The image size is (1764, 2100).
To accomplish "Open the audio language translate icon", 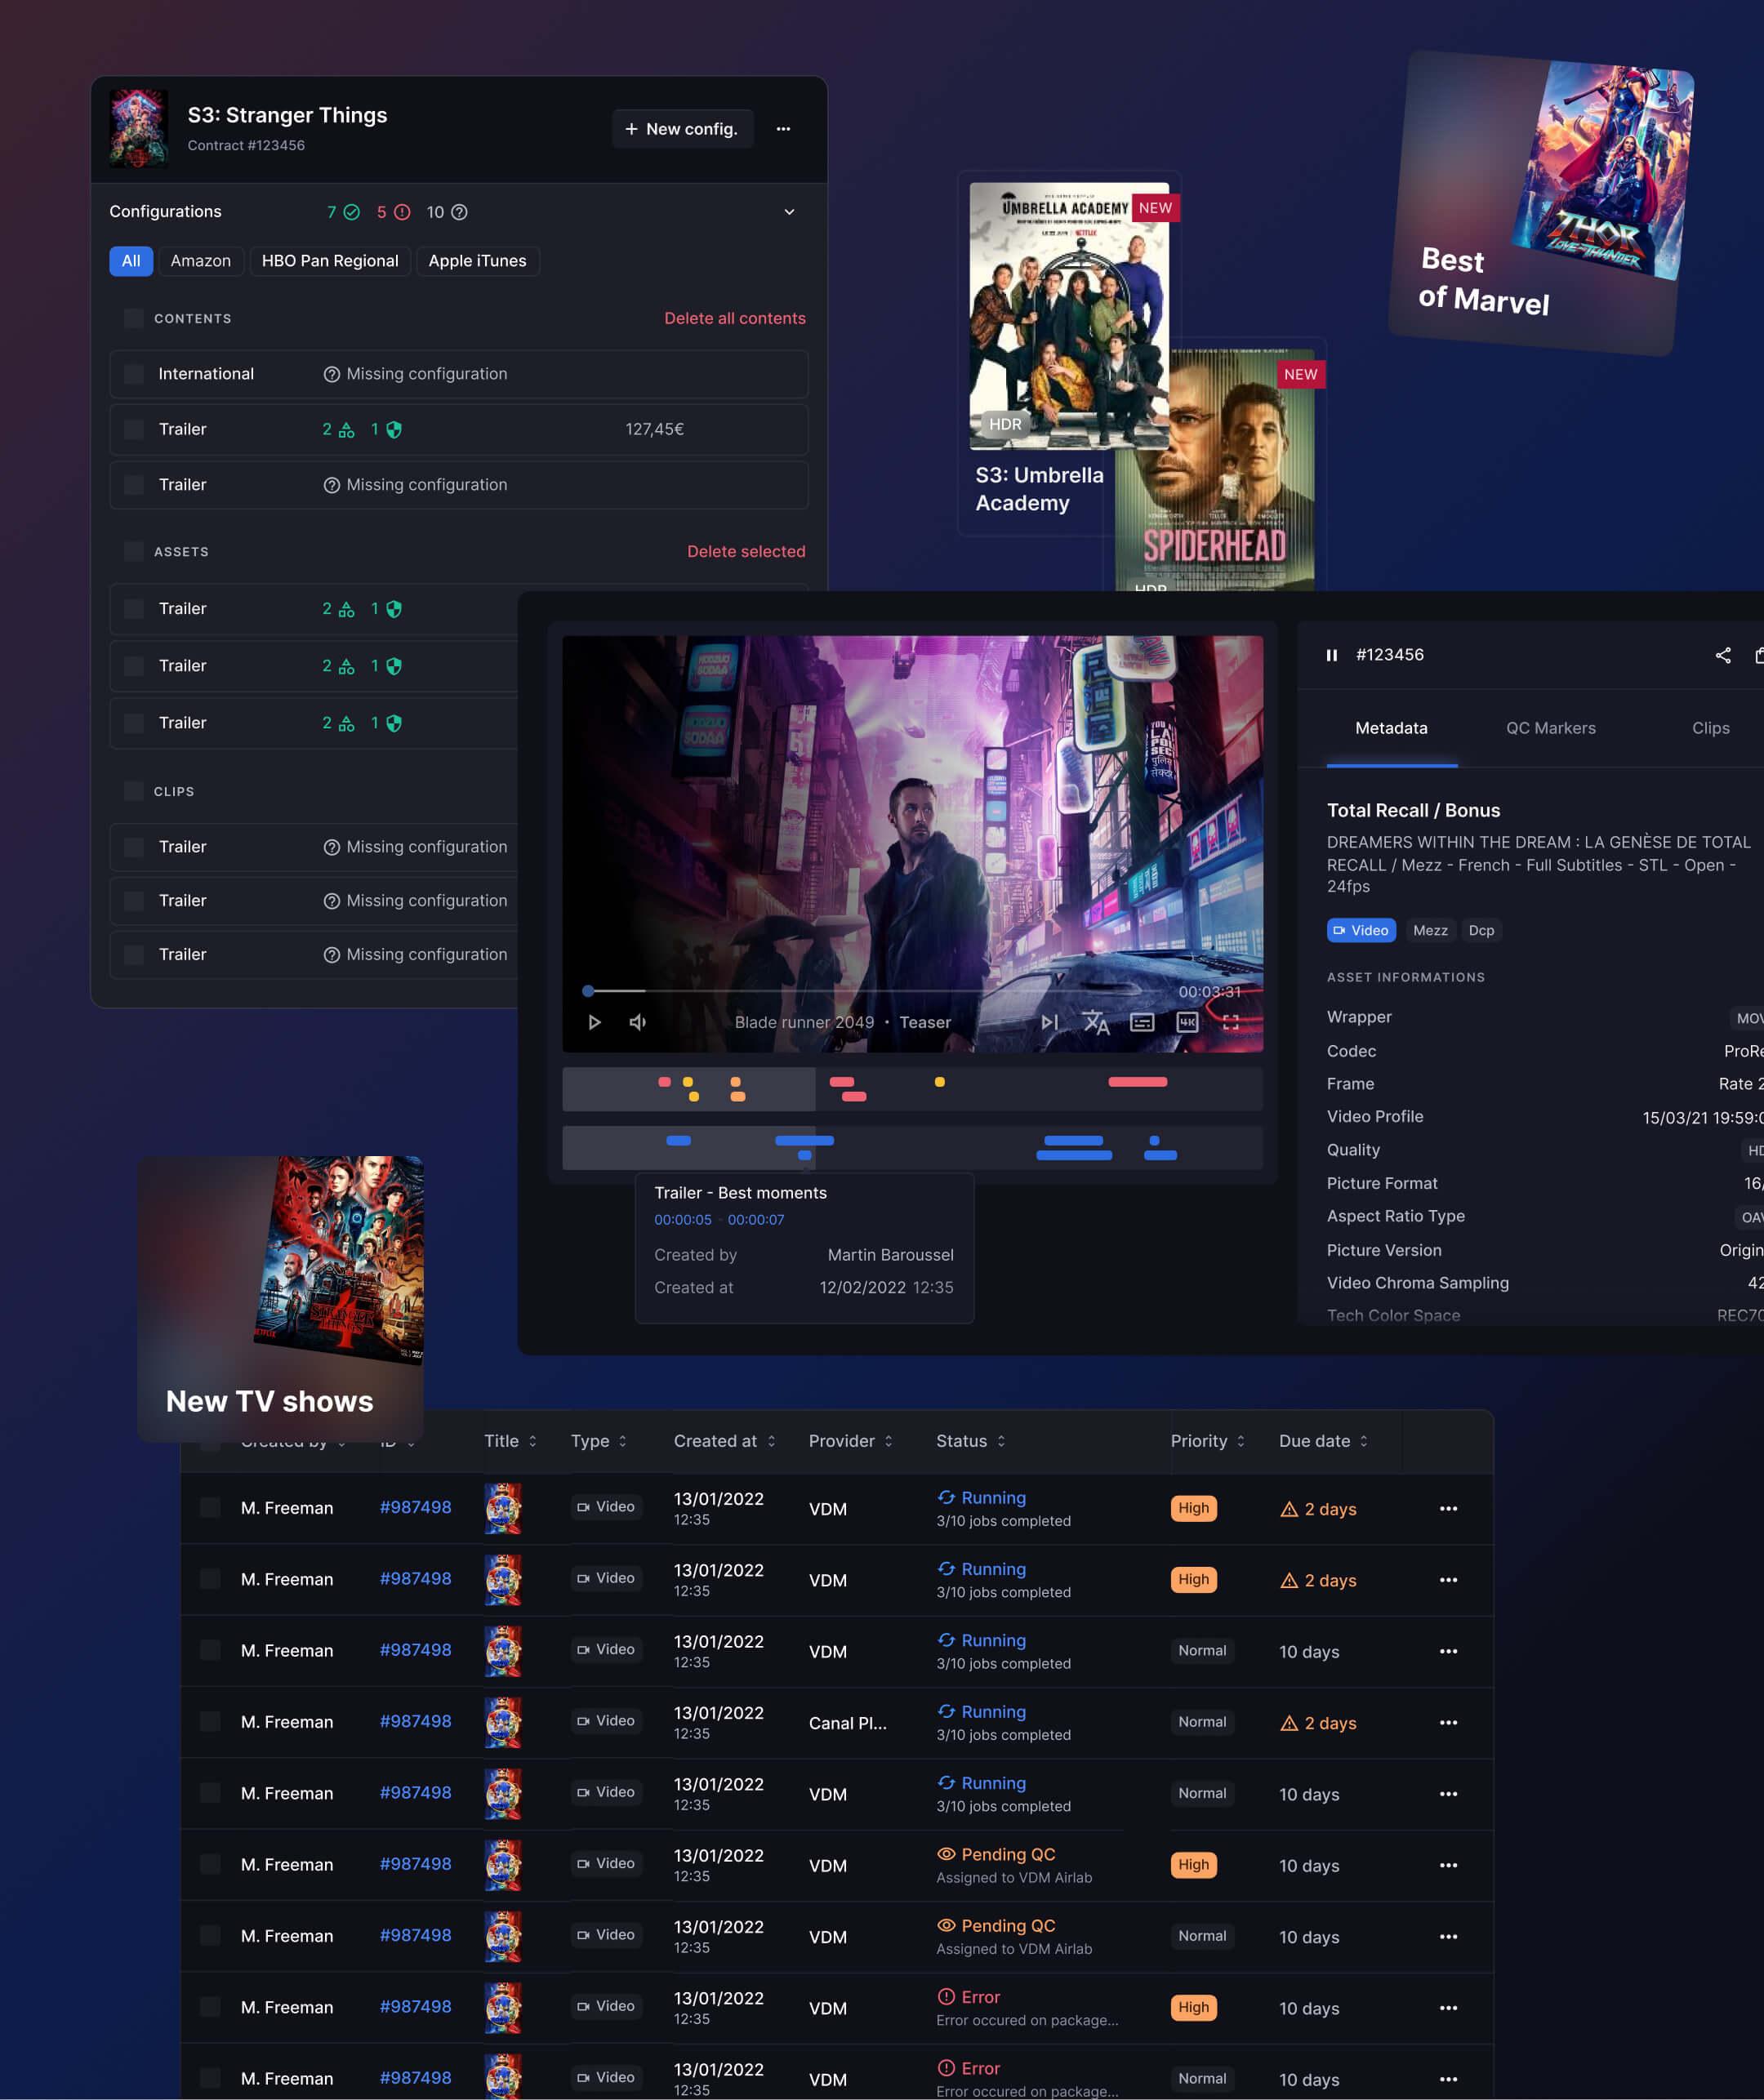I will [x=1096, y=1022].
